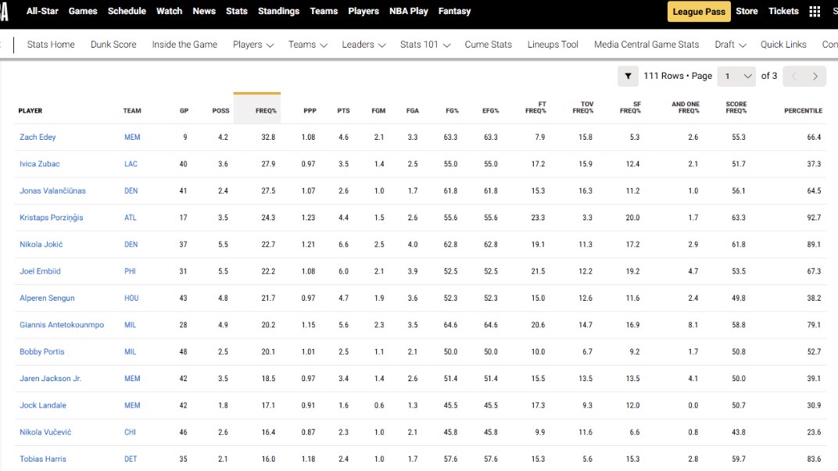This screenshot has height=471, width=838.
Task: Click the previous page arrow
Action: 793,76
